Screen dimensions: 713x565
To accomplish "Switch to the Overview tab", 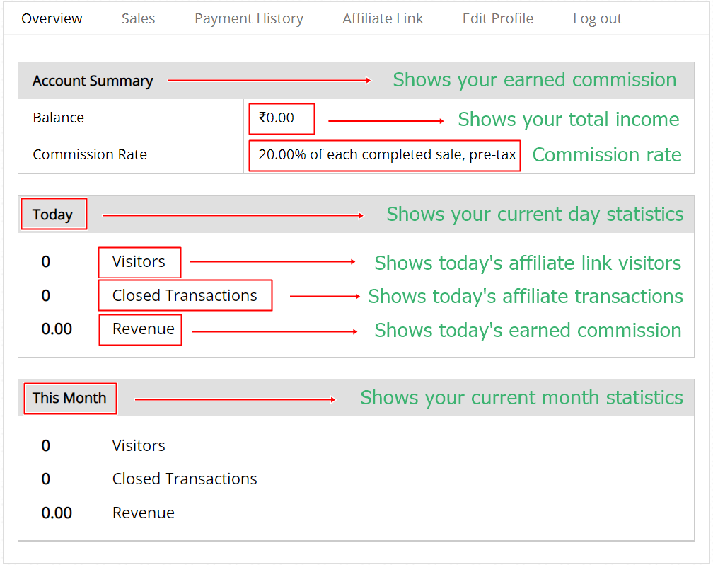I will 52,18.
